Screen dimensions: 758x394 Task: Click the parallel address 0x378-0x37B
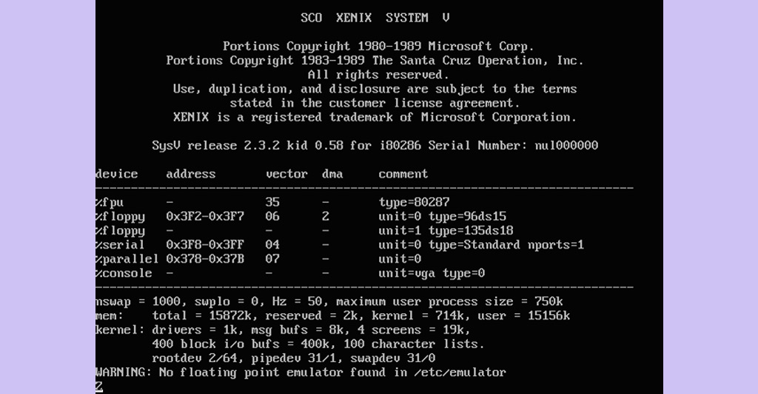[x=205, y=259]
